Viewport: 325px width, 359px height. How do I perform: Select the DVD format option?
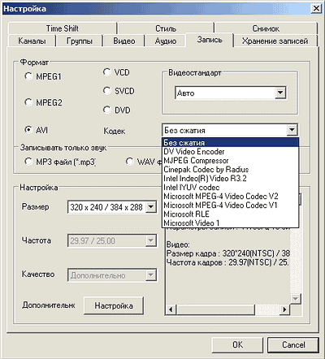pos(106,110)
